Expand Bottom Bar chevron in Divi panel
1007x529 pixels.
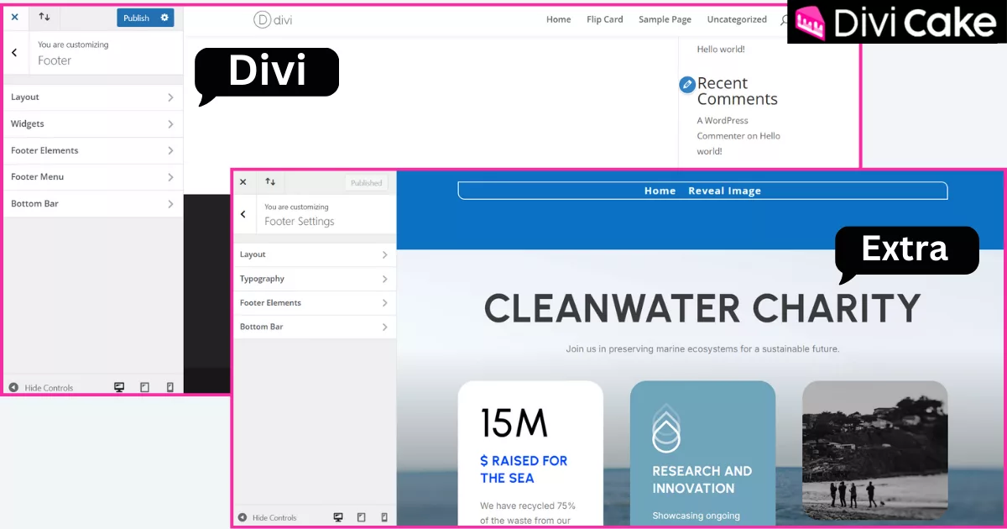pos(170,204)
